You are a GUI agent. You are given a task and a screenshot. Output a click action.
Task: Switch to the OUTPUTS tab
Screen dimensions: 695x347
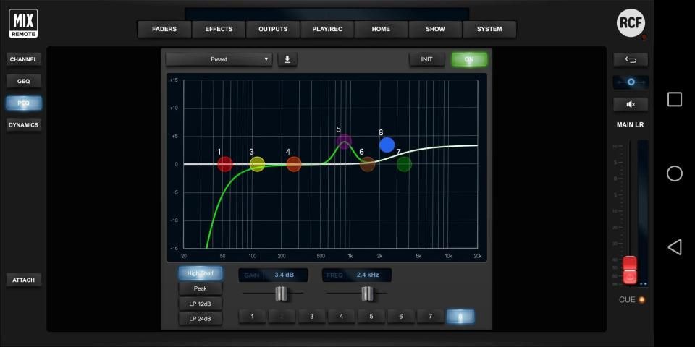(x=273, y=29)
